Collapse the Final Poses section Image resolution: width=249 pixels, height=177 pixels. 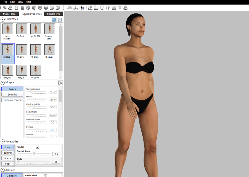click(x=3, y=19)
